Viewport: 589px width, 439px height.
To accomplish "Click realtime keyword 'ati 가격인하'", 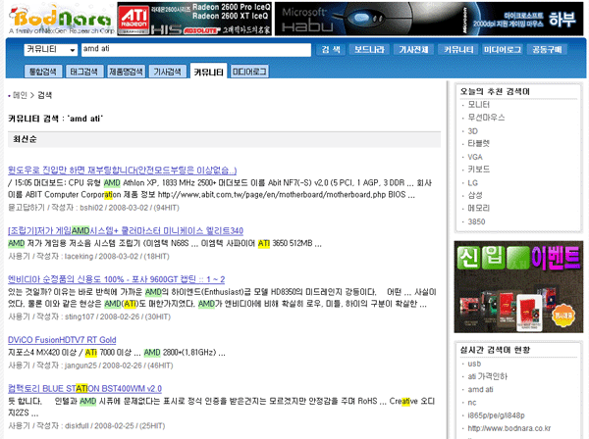I will pos(487,376).
